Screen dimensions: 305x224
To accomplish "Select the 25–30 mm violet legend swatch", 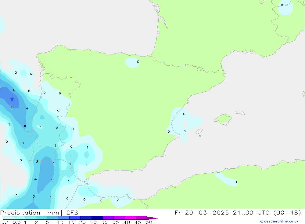I will pyautogui.click(x=97, y=218).
